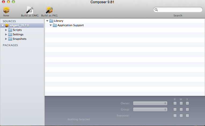This screenshot has width=205, height=126.
Task: Collapse the Library folder
Action: click(x=47, y=21)
